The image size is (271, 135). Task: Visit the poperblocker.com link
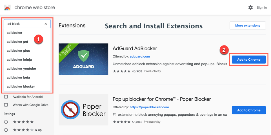tap(149, 107)
